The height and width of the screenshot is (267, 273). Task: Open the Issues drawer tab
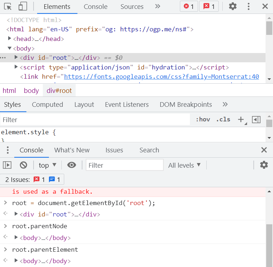pyautogui.click(x=114, y=150)
